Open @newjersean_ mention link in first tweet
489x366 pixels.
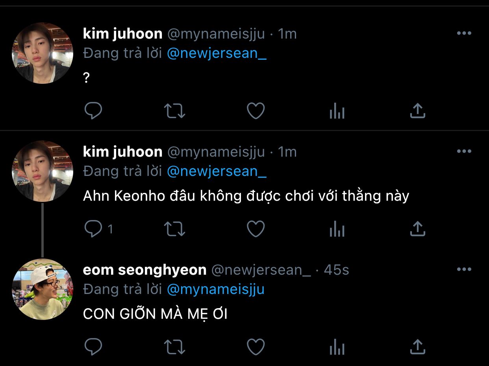217,54
